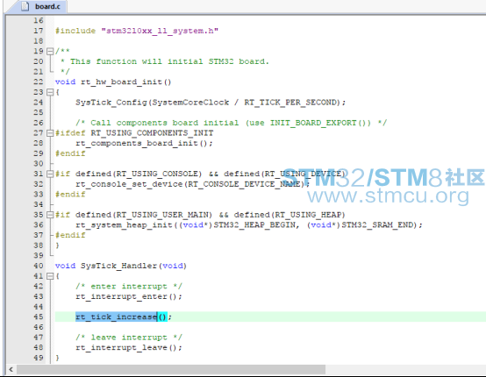Click INIT_BOARD_EXPORT comment on line 26
This screenshot has width=486, height=377.
pyautogui.click(x=232, y=123)
